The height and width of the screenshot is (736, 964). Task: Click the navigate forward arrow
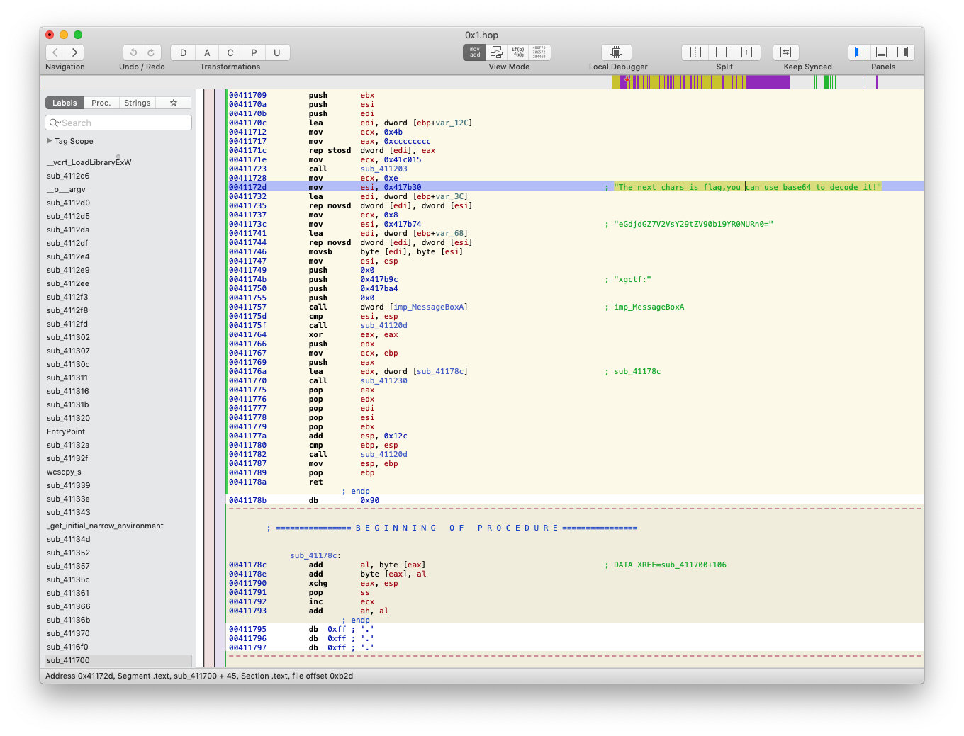[74, 52]
